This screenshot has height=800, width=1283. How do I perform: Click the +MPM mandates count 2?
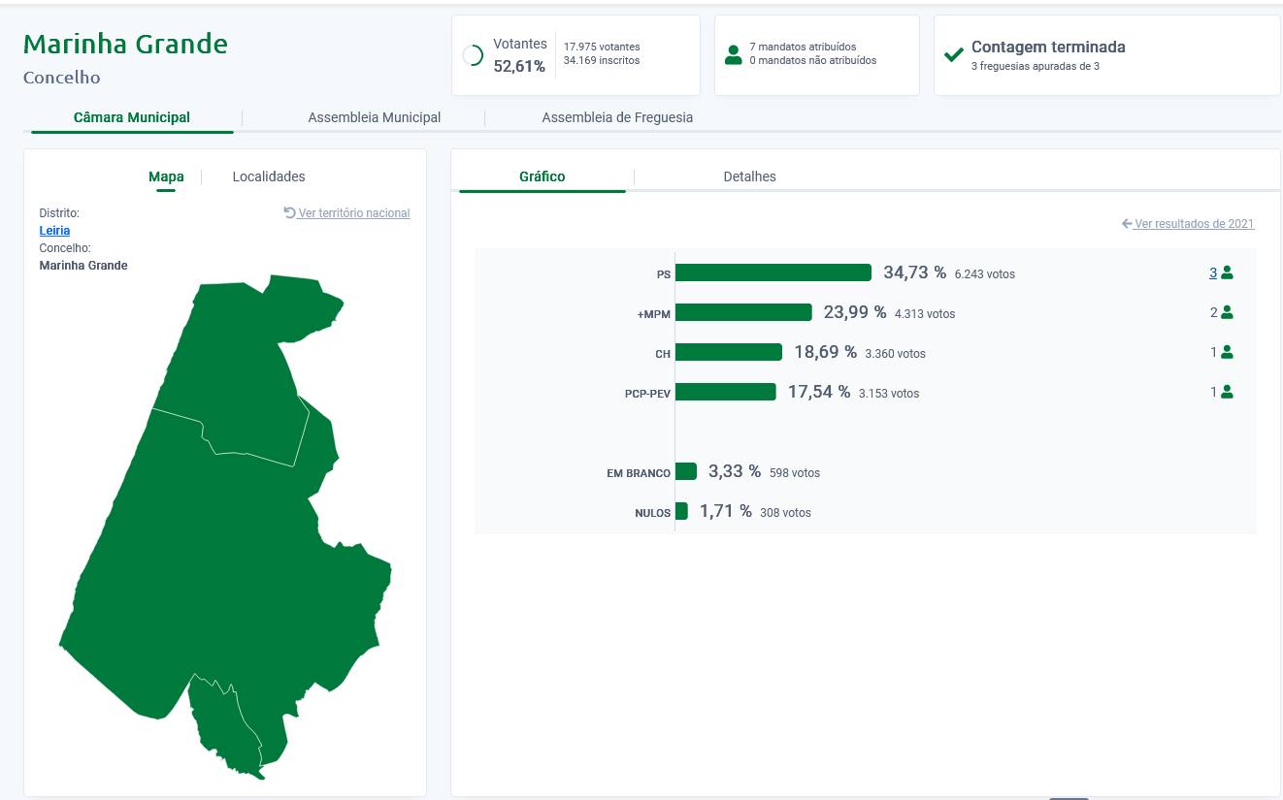point(1213,312)
